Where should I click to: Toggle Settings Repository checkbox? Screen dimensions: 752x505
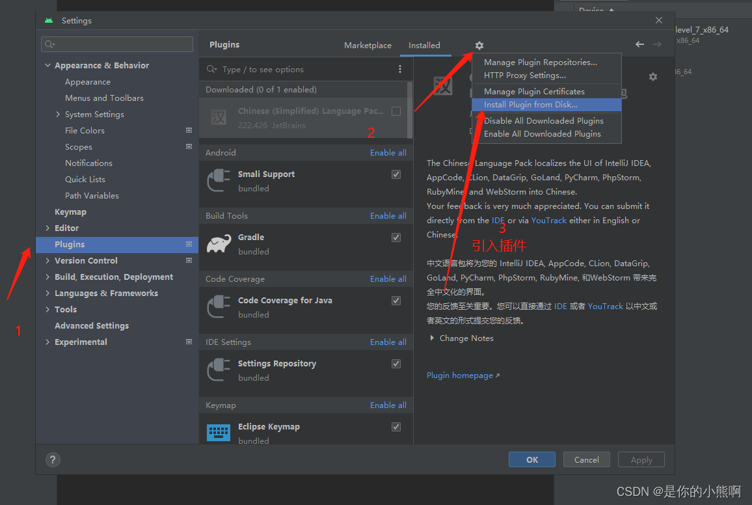(396, 364)
